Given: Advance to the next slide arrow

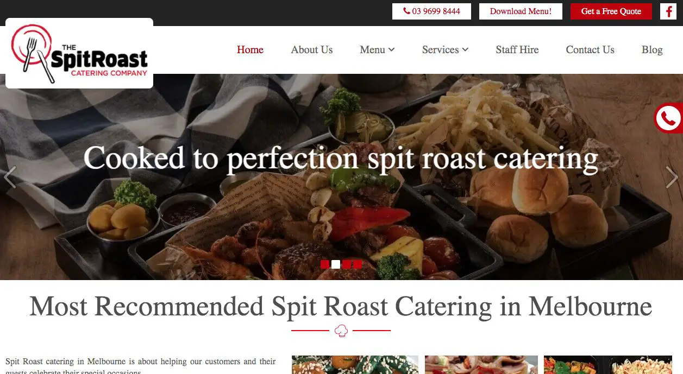Looking at the screenshot, I should click(672, 177).
